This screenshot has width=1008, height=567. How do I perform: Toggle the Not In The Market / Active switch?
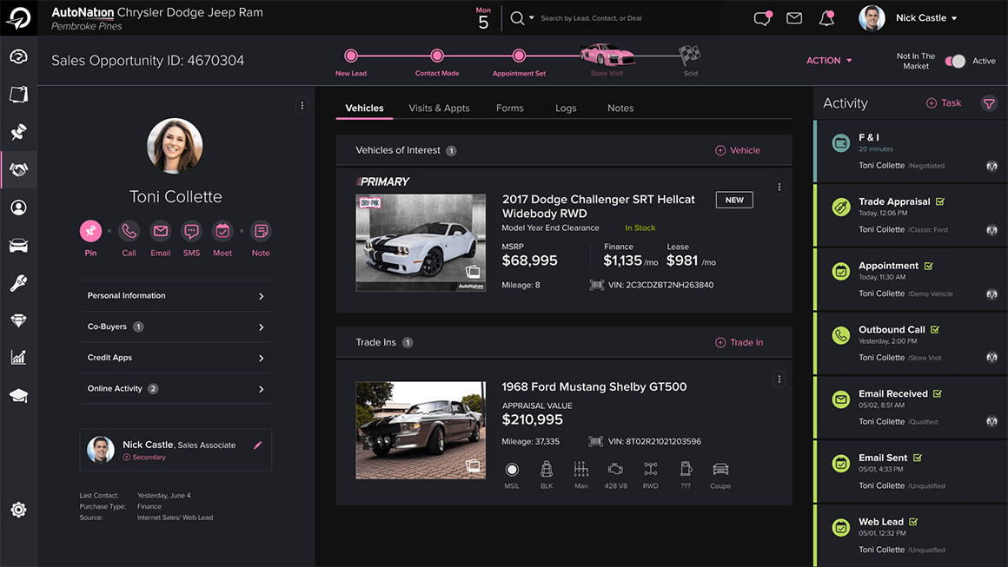pyautogui.click(x=955, y=61)
